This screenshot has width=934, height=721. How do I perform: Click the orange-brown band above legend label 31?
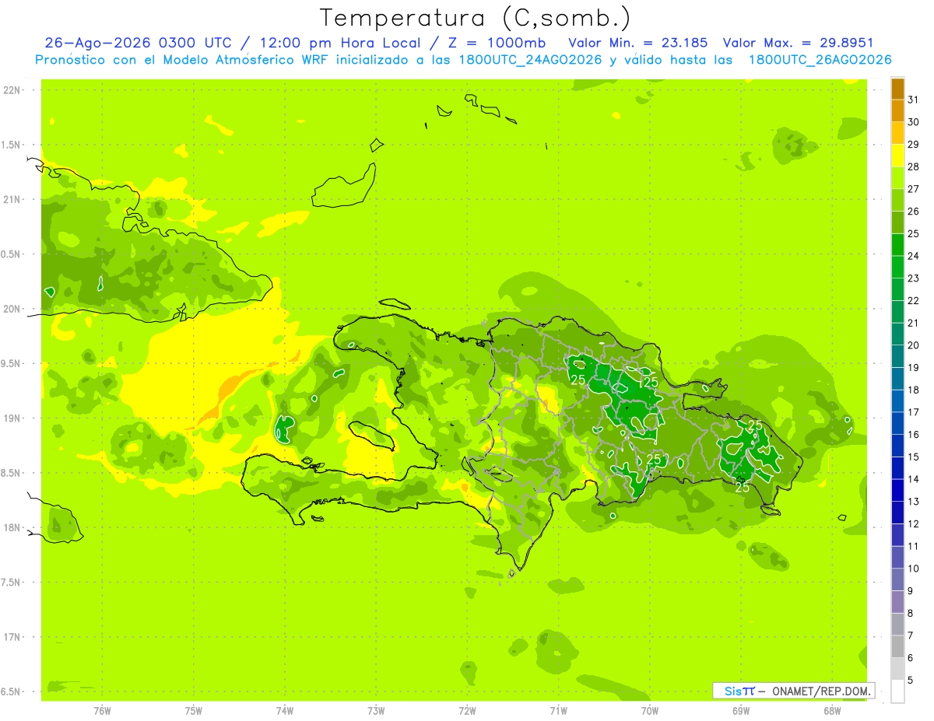click(897, 89)
